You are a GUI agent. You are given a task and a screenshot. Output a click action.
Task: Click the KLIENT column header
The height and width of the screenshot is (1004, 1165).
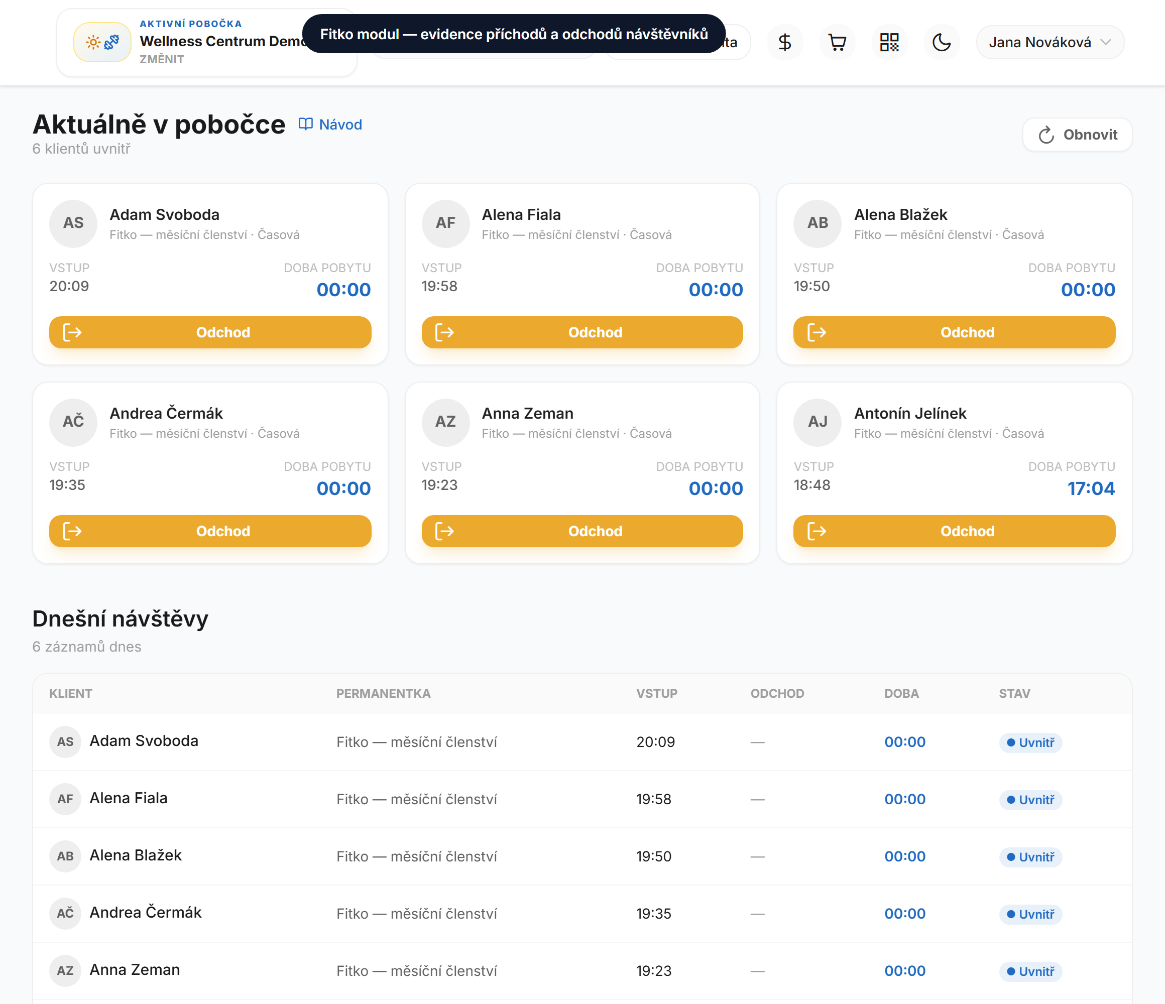point(71,694)
